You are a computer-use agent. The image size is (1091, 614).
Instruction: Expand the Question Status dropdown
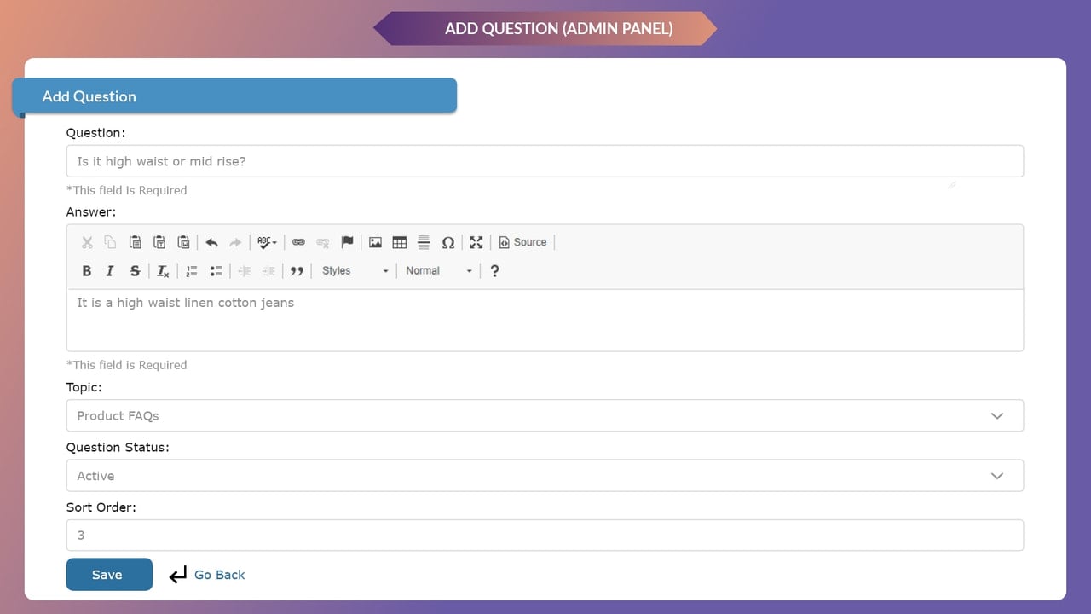(x=545, y=476)
